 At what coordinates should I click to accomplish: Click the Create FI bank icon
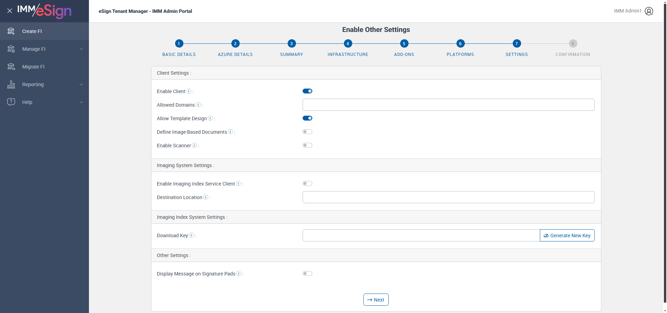[11, 31]
